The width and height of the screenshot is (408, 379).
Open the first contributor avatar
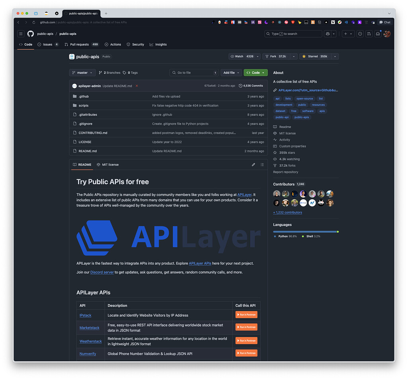point(277,194)
